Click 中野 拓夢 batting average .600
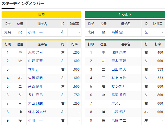The height and width of the screenshot is (126, 166). point(76,61)
